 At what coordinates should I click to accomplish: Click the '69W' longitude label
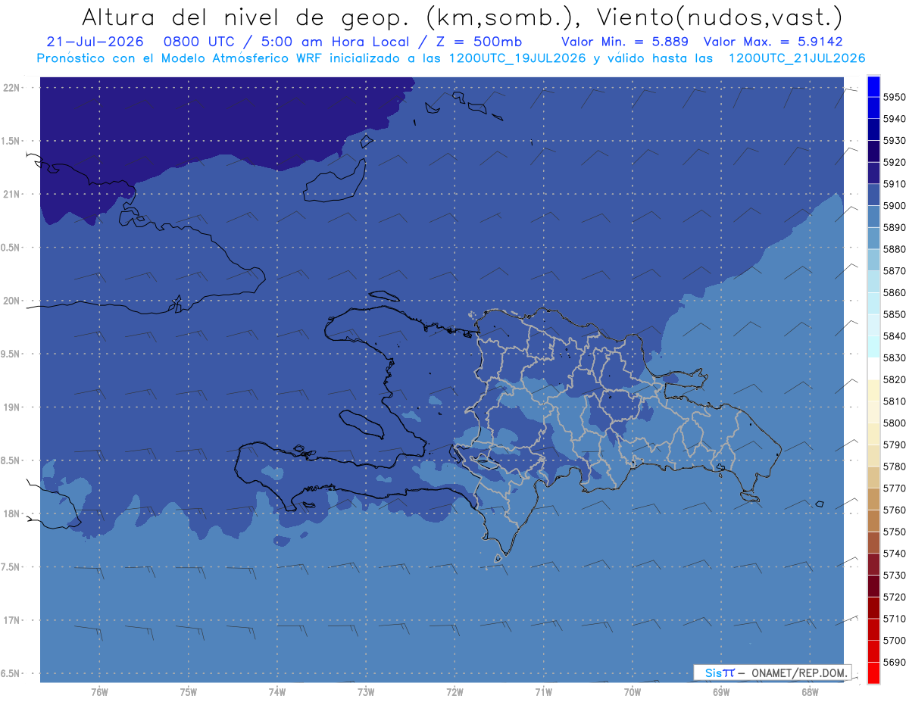tap(721, 691)
